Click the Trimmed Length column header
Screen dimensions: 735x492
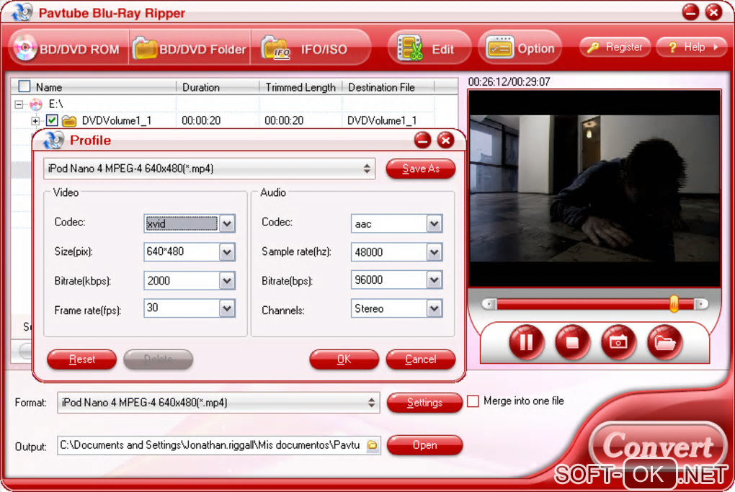click(300, 87)
